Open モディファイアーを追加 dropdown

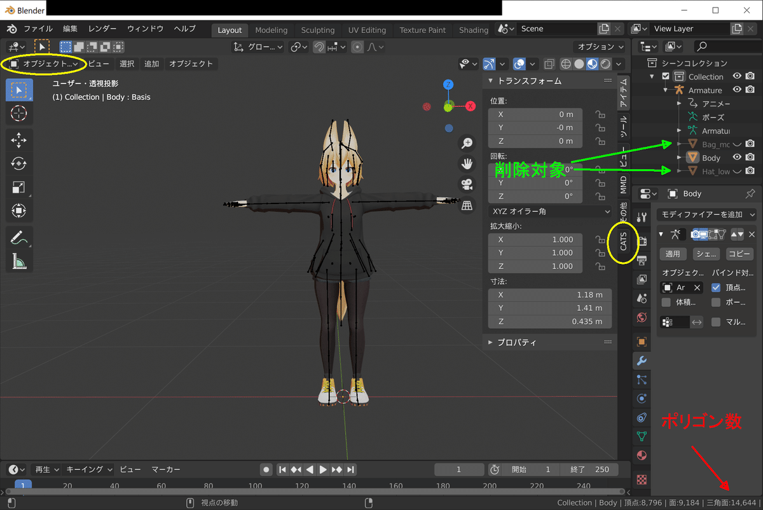click(x=706, y=214)
